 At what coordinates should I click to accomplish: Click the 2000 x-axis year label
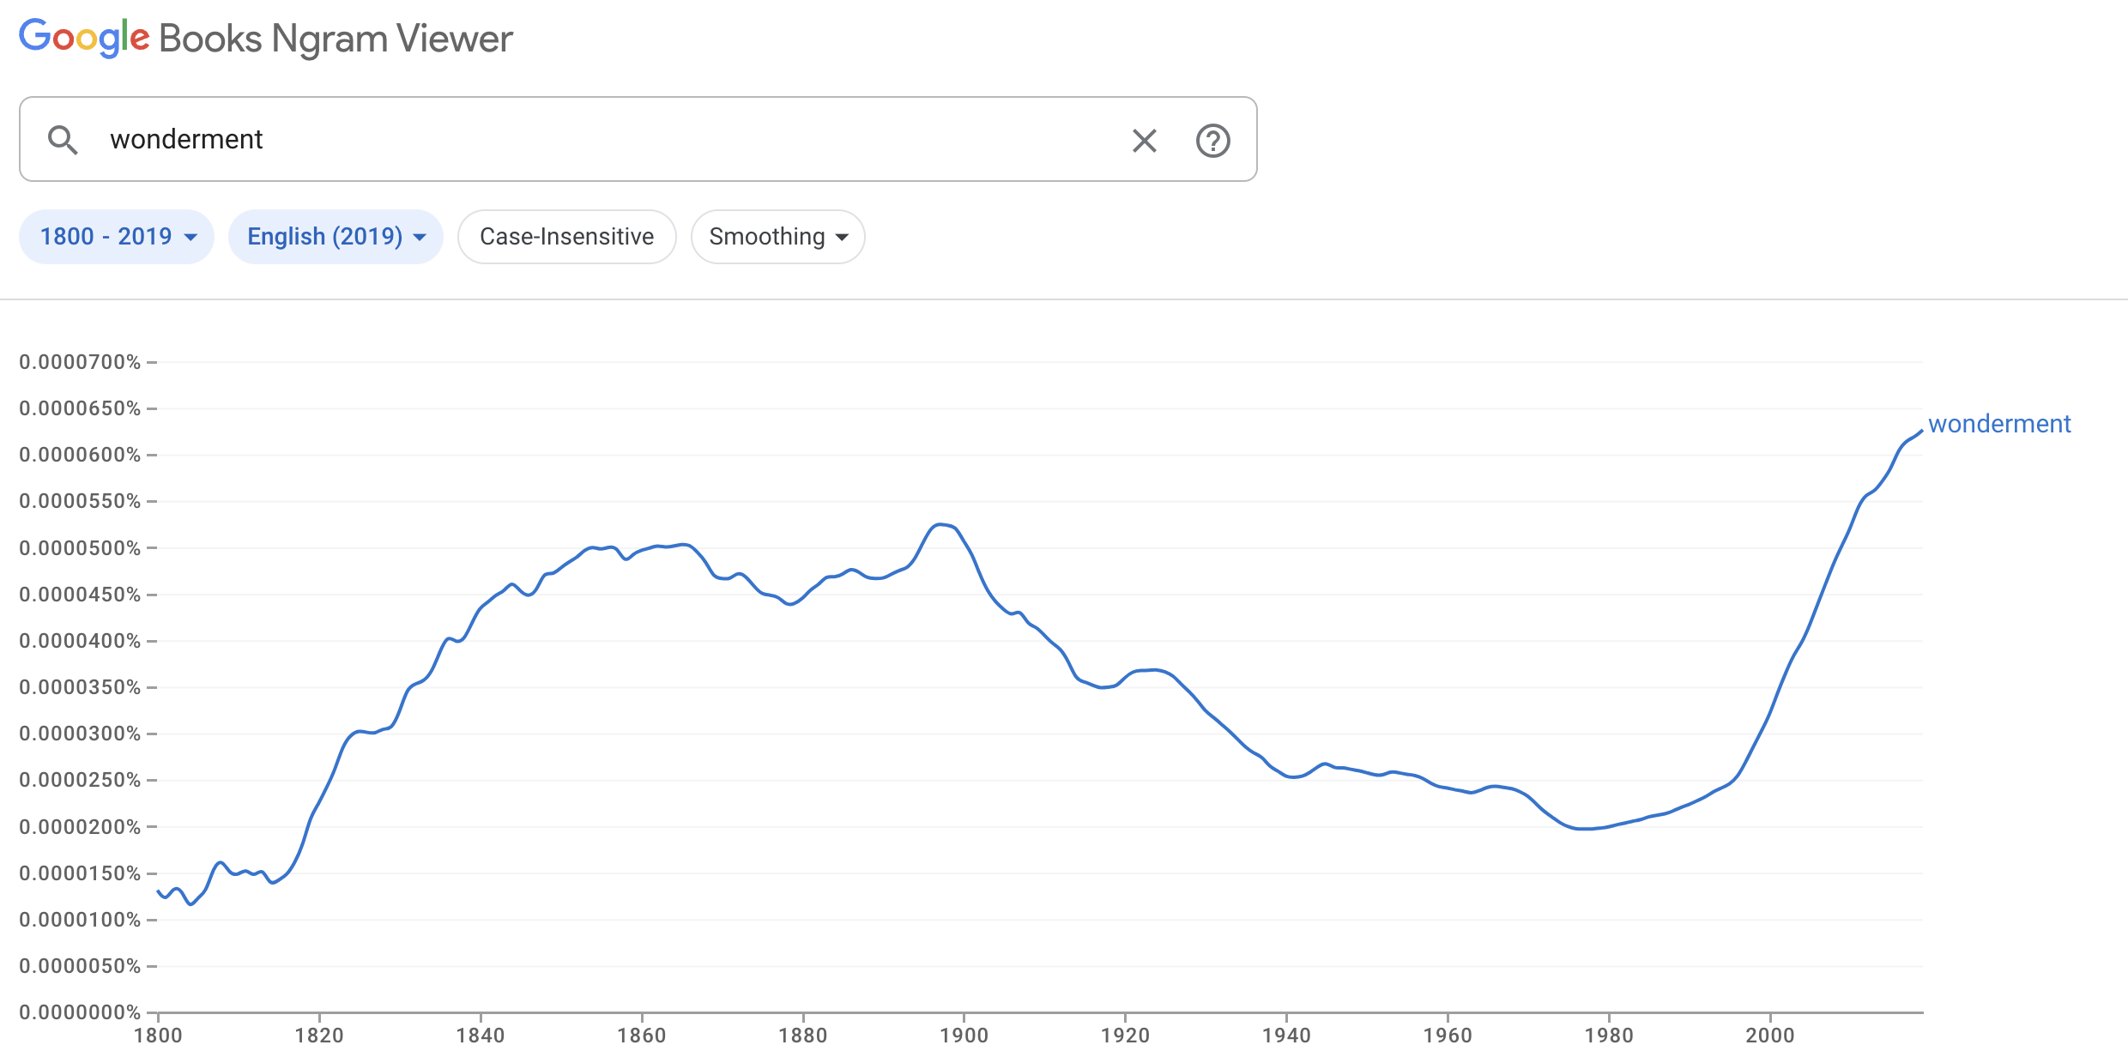pos(1769,1036)
